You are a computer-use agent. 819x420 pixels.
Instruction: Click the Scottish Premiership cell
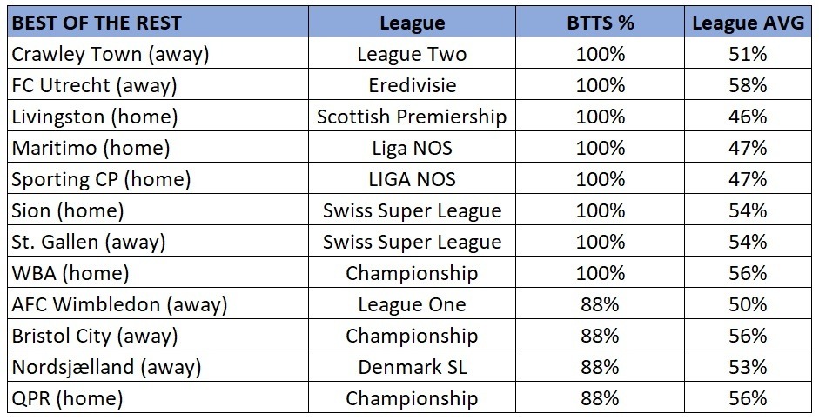pos(412,116)
